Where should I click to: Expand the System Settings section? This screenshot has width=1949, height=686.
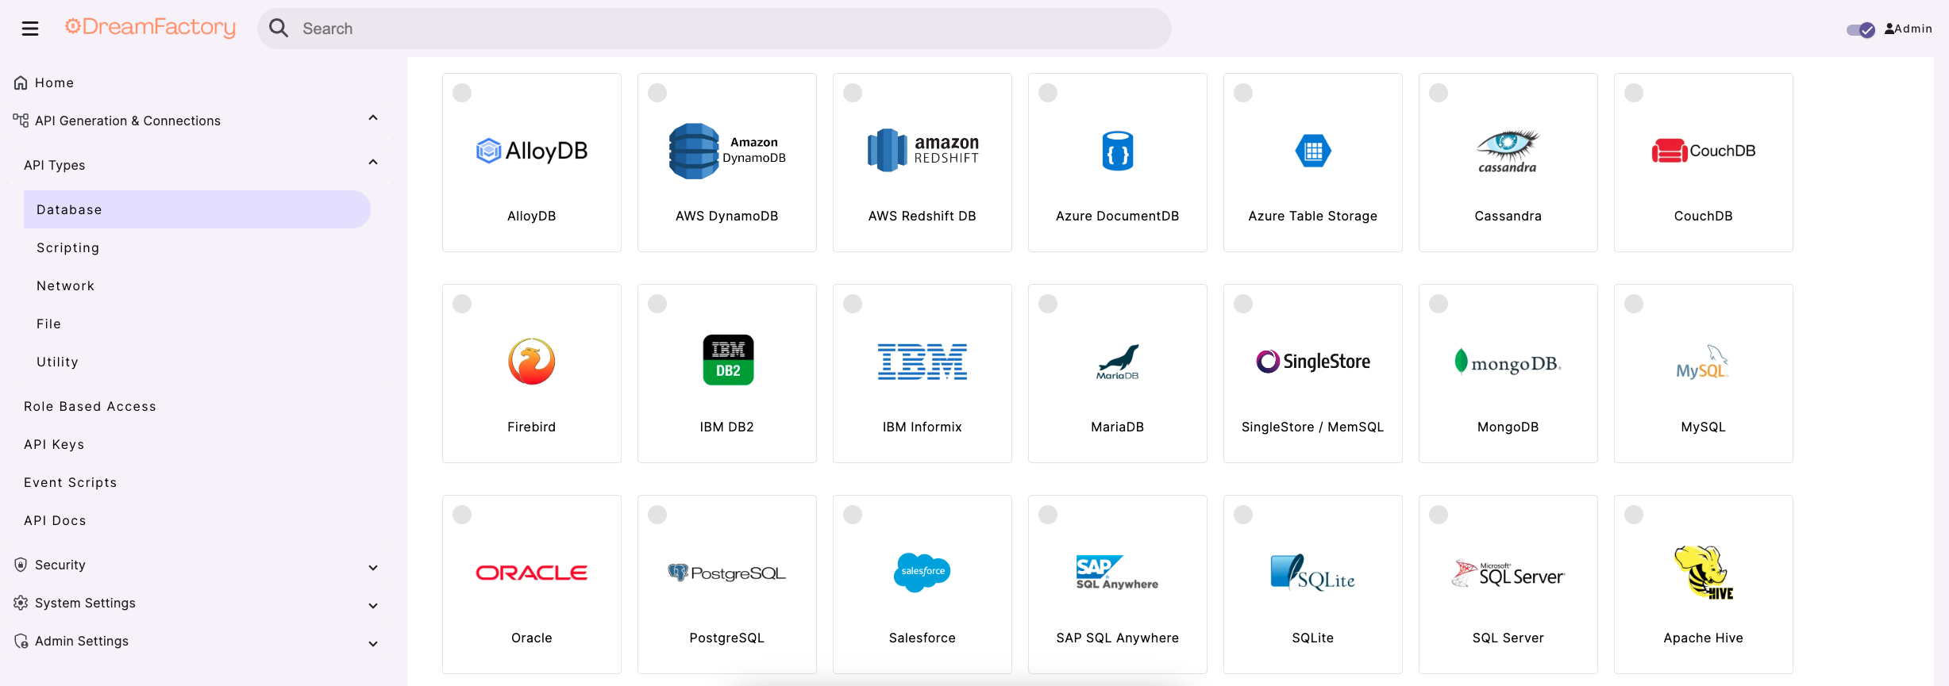click(373, 605)
